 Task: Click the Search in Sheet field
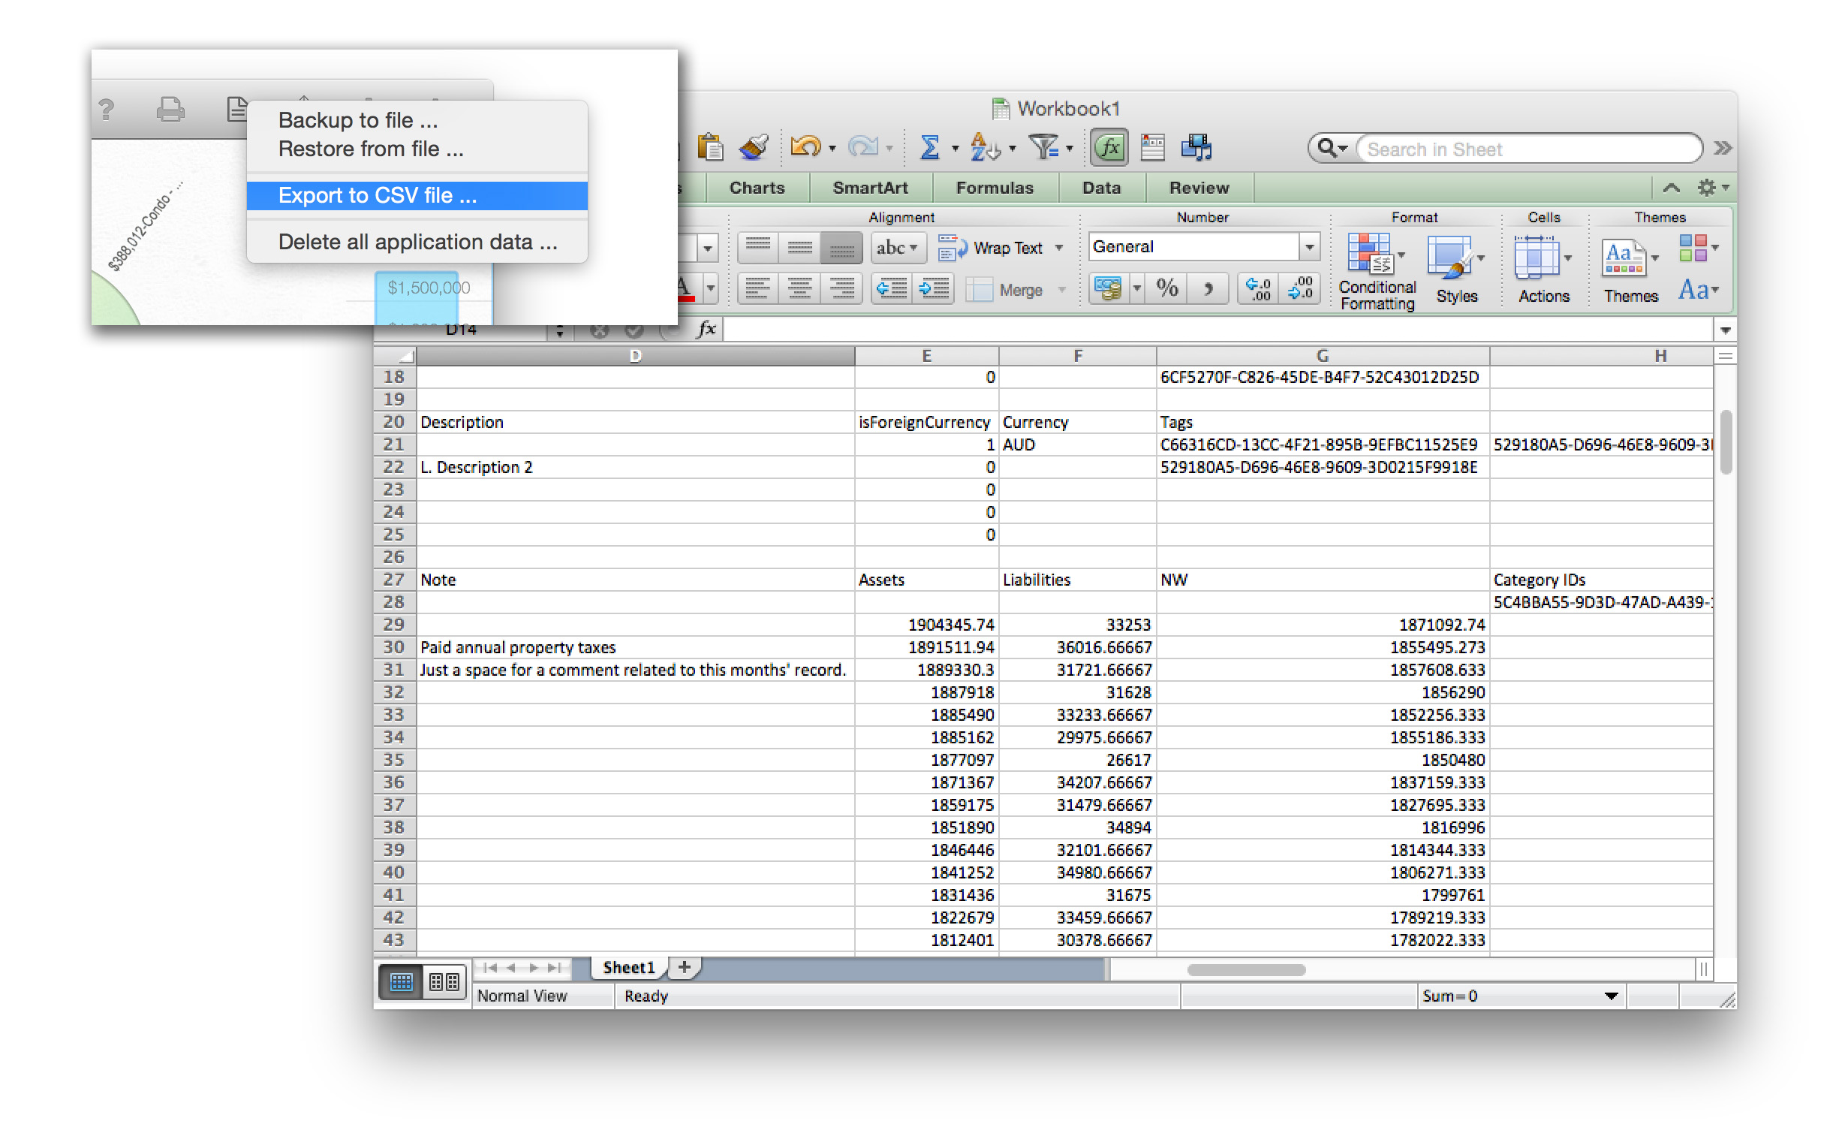(x=1528, y=149)
